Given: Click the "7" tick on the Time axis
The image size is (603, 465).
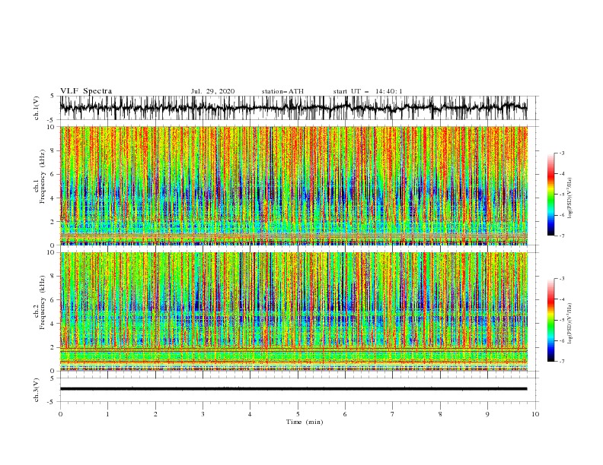Looking at the screenshot, I should click(x=393, y=414).
